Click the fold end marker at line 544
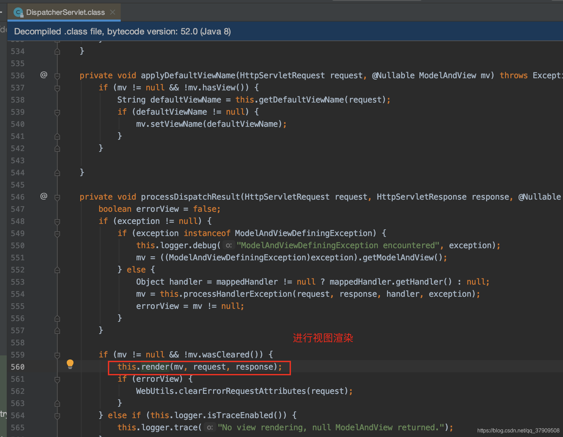Screen dimensions: 563x437 [x=57, y=173]
